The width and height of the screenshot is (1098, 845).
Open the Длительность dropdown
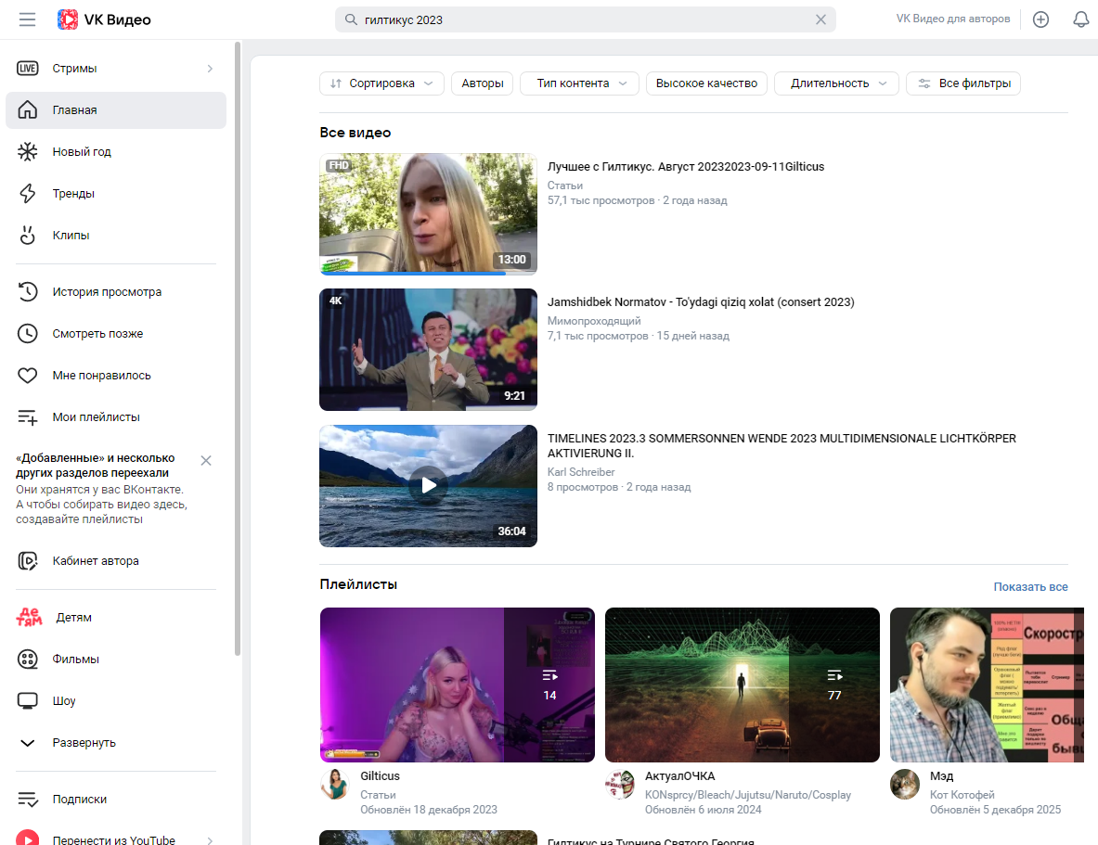837,83
